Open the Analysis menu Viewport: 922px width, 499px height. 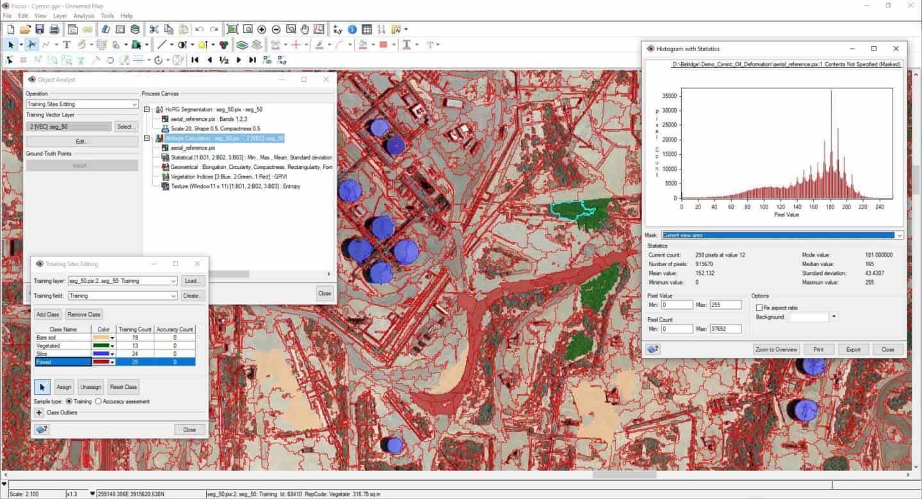click(x=83, y=15)
